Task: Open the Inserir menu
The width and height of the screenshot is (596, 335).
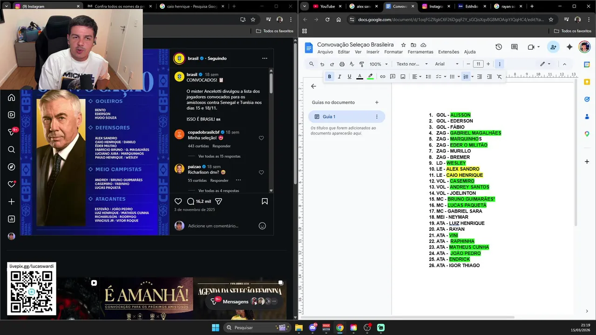Action: (x=373, y=52)
